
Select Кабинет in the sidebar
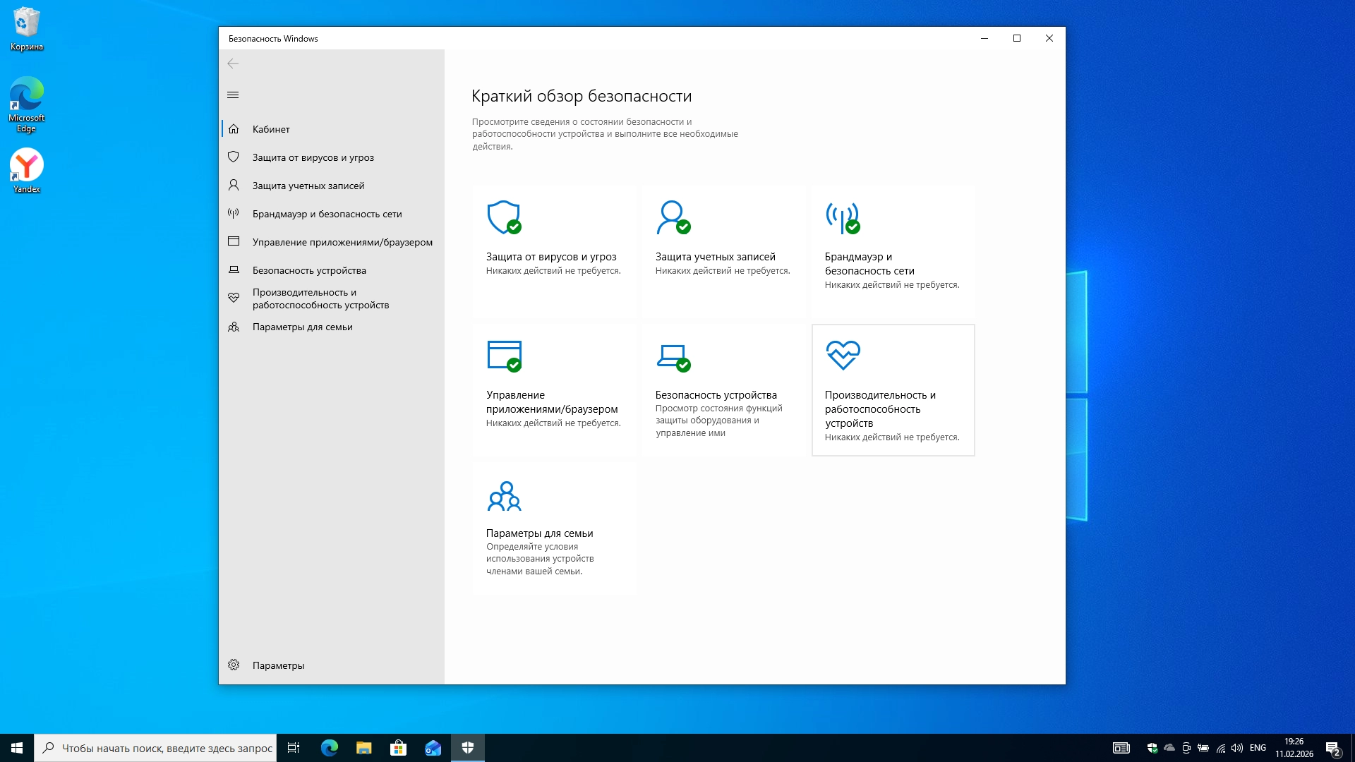tap(271, 129)
